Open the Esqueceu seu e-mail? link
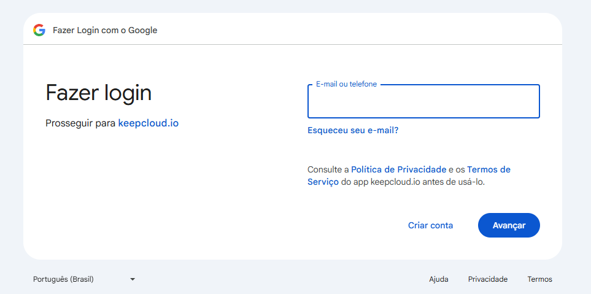The image size is (591, 294). 353,130
